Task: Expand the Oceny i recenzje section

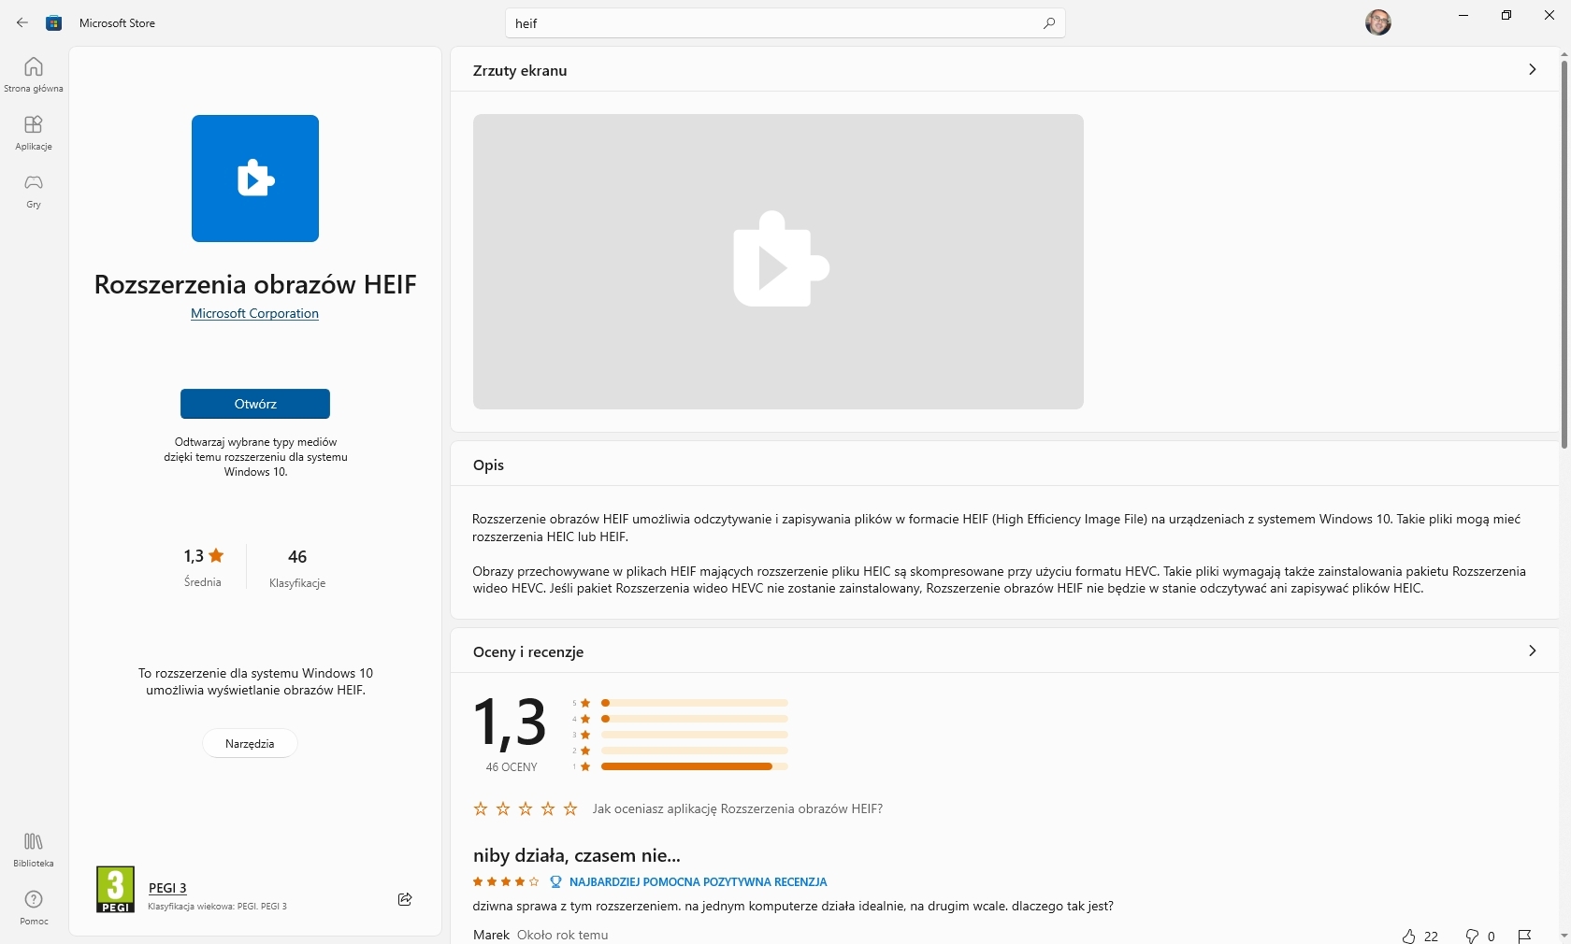Action: [1531, 651]
